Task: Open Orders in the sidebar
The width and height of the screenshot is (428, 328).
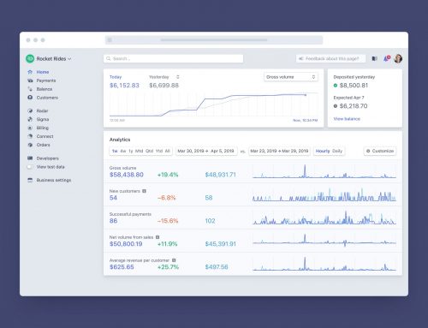Action: 43,145
